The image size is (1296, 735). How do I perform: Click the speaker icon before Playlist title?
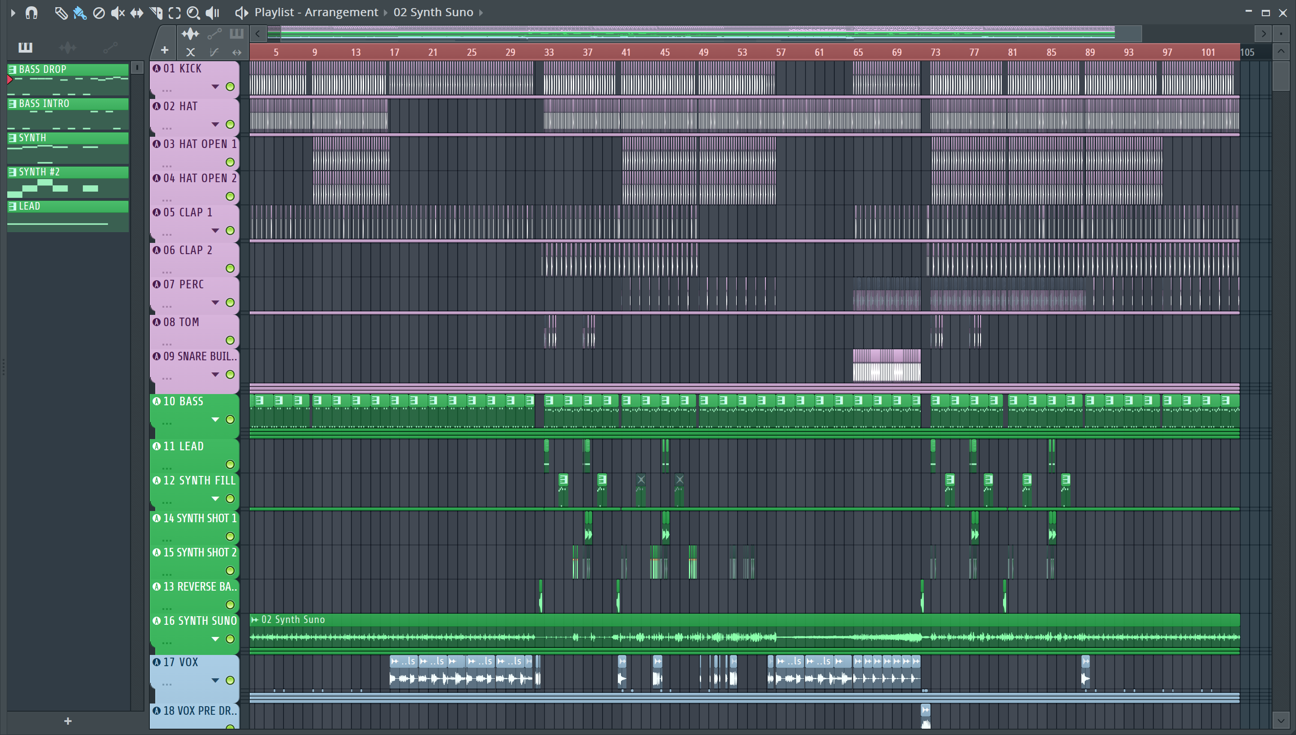coord(241,12)
